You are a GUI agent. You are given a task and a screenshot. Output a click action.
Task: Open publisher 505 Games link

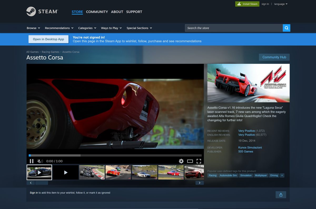click(x=246, y=151)
